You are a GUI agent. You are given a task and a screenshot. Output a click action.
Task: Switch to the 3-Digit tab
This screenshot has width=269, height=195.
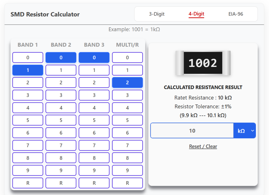tap(157, 14)
